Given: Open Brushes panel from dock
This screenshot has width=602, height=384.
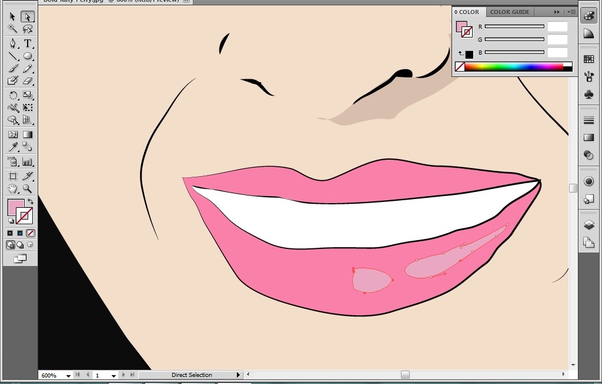Looking at the screenshot, I should 588,77.
